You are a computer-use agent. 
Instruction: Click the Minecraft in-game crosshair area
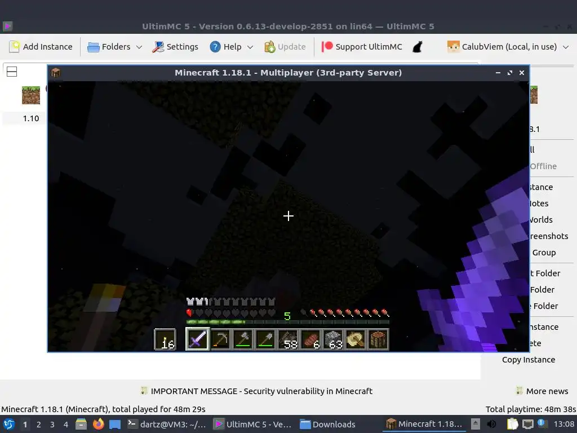click(288, 216)
